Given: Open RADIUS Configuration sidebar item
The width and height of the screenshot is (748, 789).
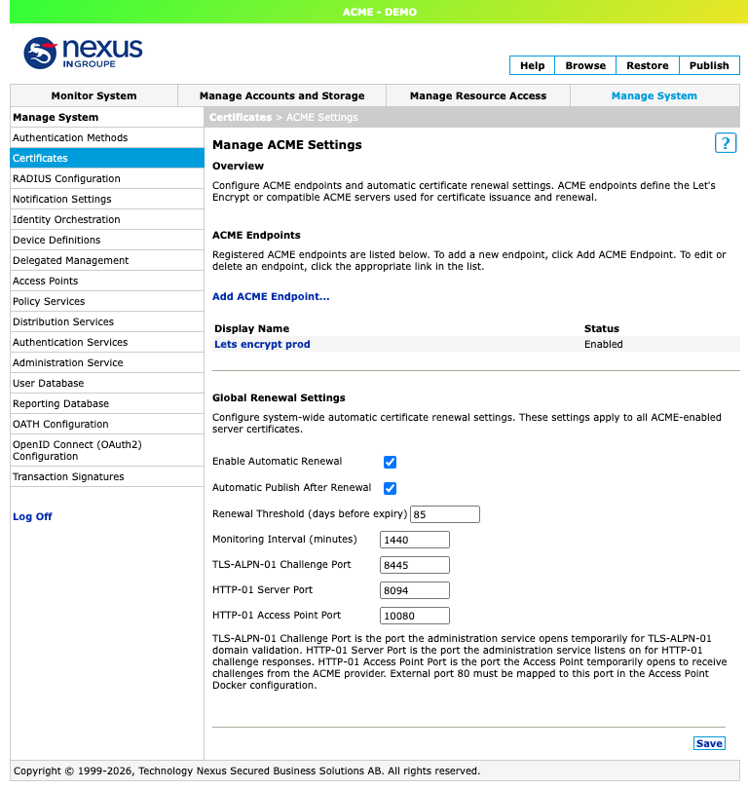Looking at the screenshot, I should (107, 178).
